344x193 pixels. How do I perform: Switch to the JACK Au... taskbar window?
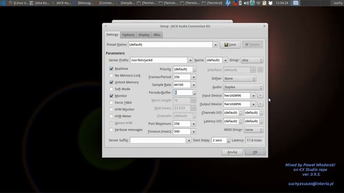tap(61, 3)
